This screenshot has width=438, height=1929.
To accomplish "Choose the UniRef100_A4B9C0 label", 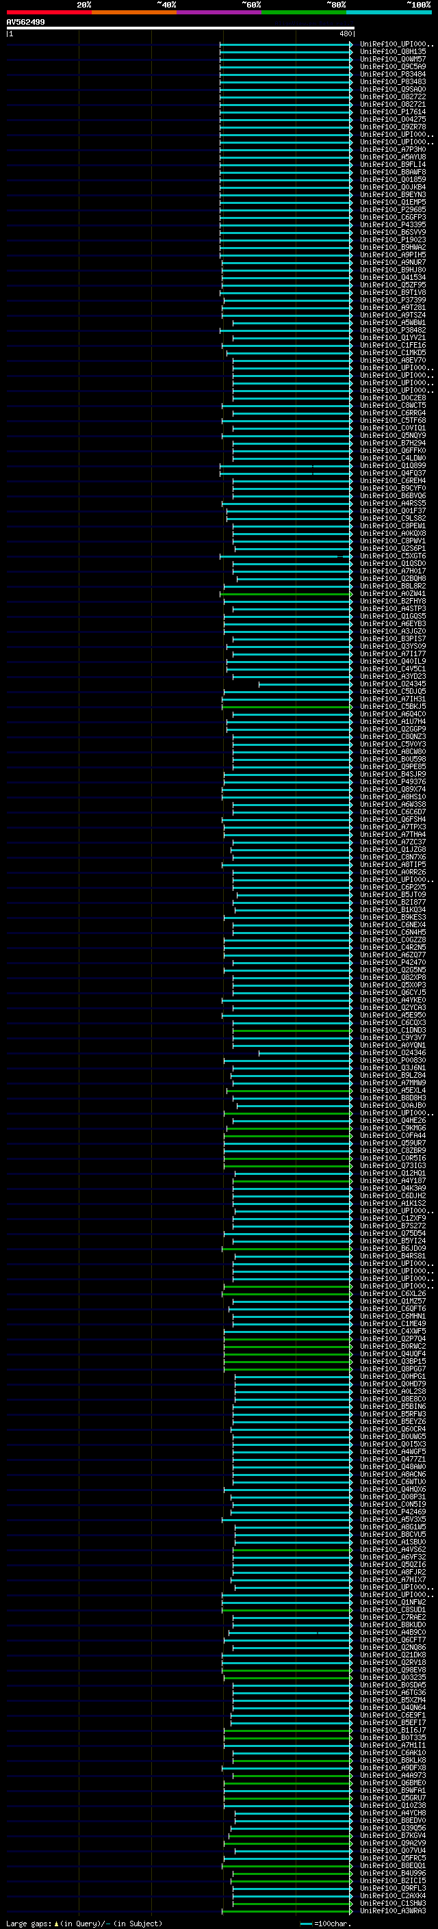I will [393, 1633].
